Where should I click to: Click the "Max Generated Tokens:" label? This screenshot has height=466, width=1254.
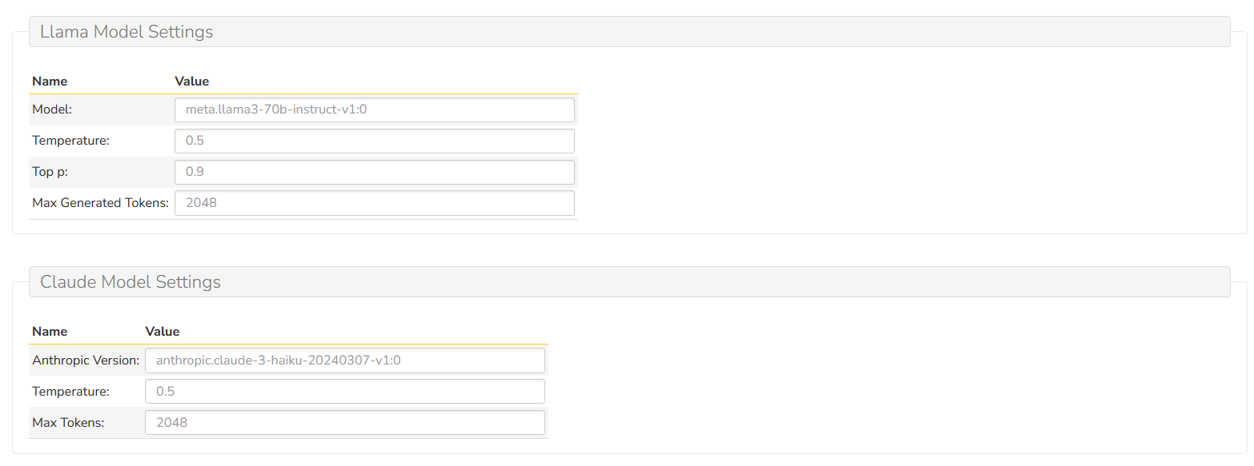(100, 203)
